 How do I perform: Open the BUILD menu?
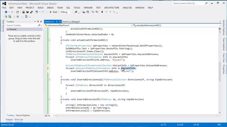click(40, 8)
